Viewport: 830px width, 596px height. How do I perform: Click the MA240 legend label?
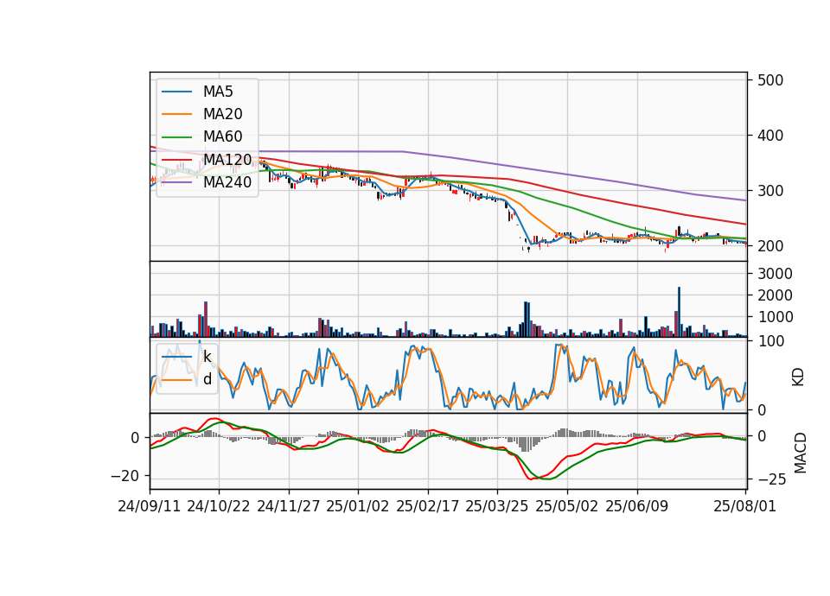click(x=227, y=182)
